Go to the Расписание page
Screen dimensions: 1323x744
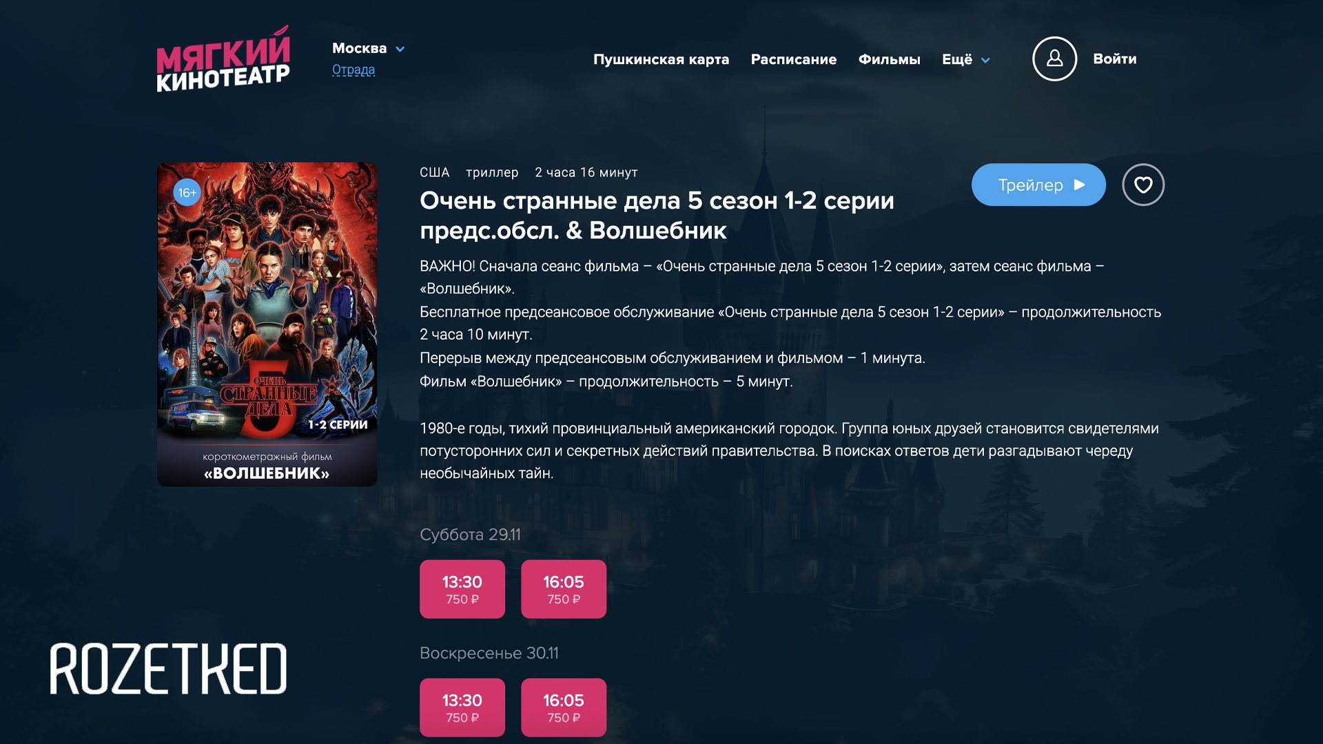tap(794, 59)
